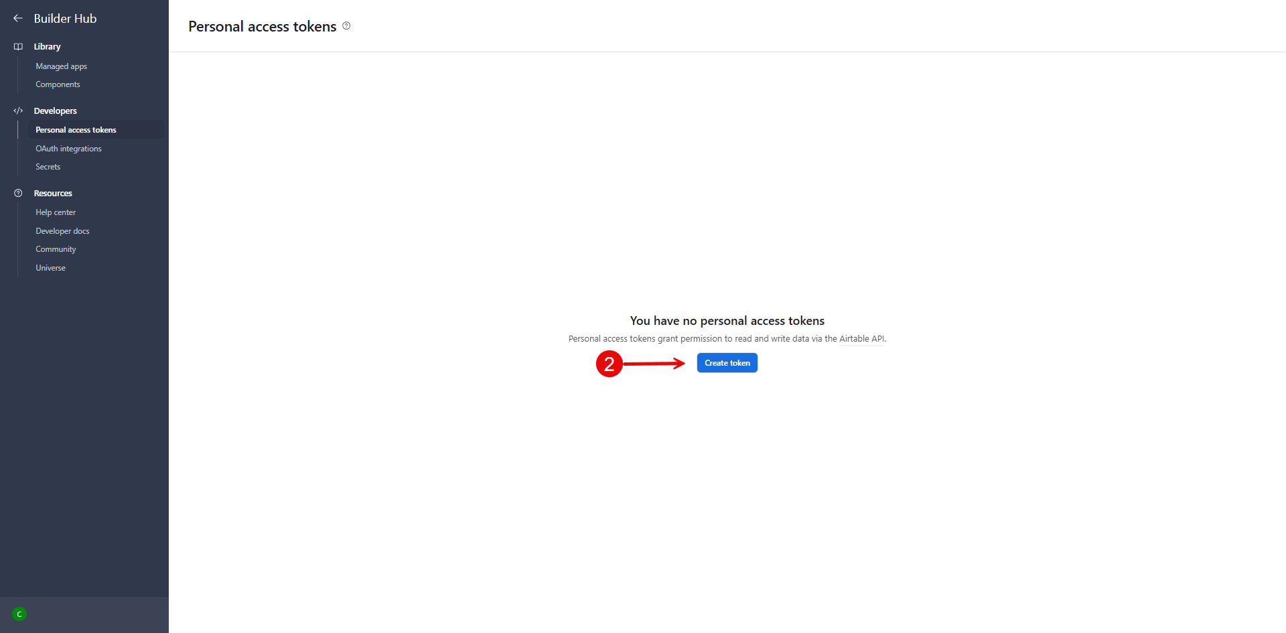
Task: Open Managed apps in the sidebar
Action: point(61,66)
